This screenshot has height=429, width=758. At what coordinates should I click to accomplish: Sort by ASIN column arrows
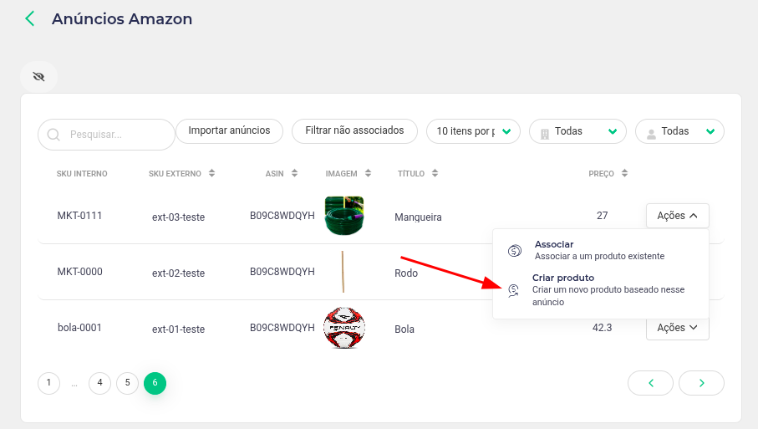(x=295, y=173)
